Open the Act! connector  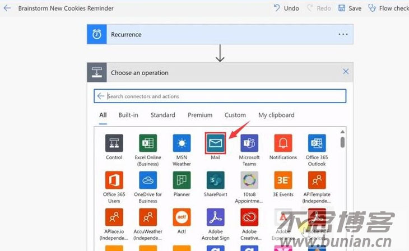182,217
